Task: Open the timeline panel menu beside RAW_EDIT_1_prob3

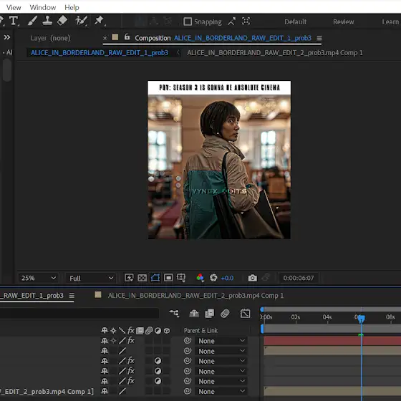Action: [x=72, y=296]
